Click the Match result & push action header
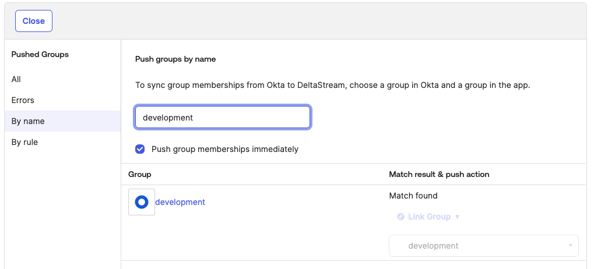 pos(439,174)
